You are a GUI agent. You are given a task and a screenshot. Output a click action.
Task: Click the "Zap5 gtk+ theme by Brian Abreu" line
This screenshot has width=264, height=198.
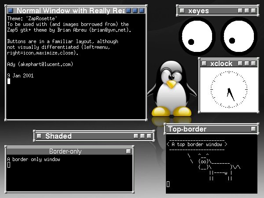69,30
